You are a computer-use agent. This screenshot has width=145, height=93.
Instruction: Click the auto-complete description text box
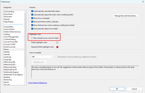click(x=85, y=72)
